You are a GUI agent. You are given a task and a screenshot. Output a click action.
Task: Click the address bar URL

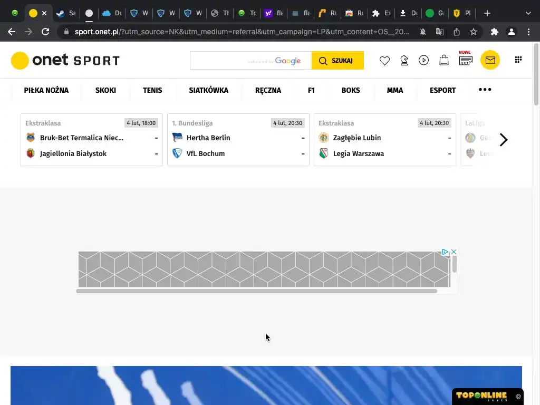[242, 32]
